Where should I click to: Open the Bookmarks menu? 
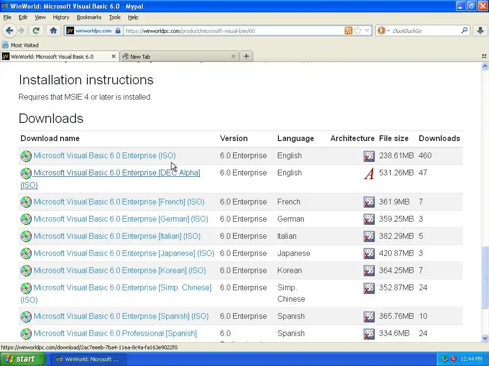point(89,17)
